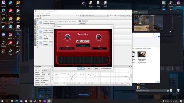
Task: Open Telegram desktop shortcut
Action: click(x=11, y=3)
